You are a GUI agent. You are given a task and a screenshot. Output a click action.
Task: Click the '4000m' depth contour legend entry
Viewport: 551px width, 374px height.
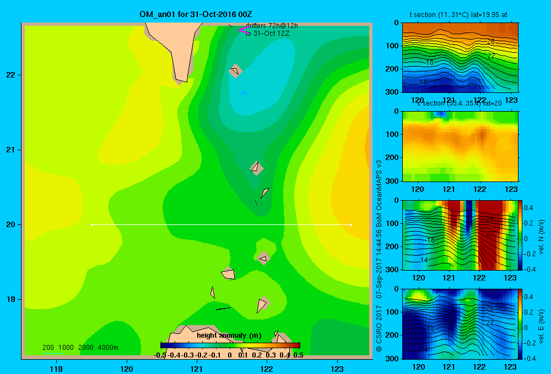click(108, 348)
